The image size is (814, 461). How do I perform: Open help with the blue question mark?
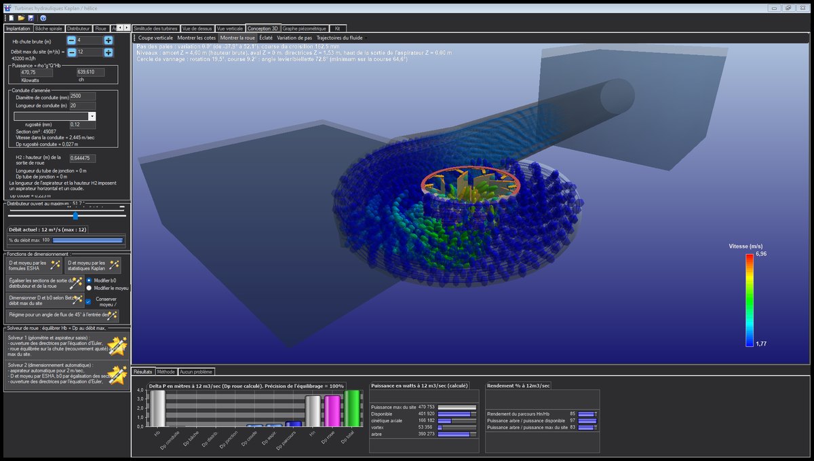point(43,18)
